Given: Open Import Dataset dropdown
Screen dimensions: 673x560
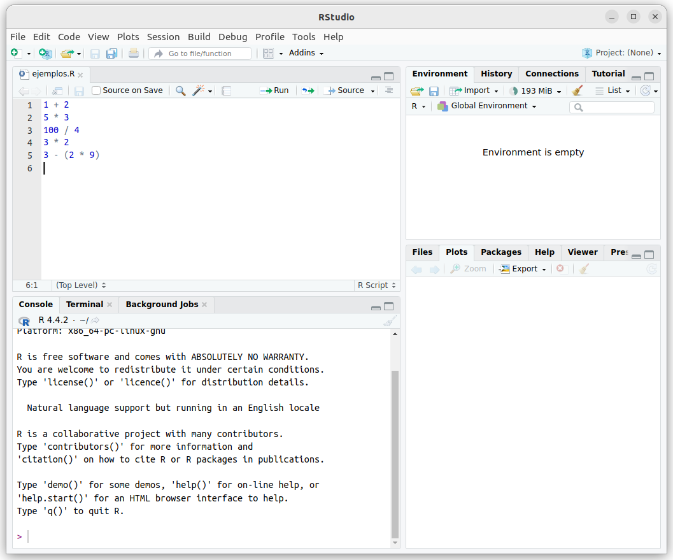Looking at the screenshot, I should 474,90.
